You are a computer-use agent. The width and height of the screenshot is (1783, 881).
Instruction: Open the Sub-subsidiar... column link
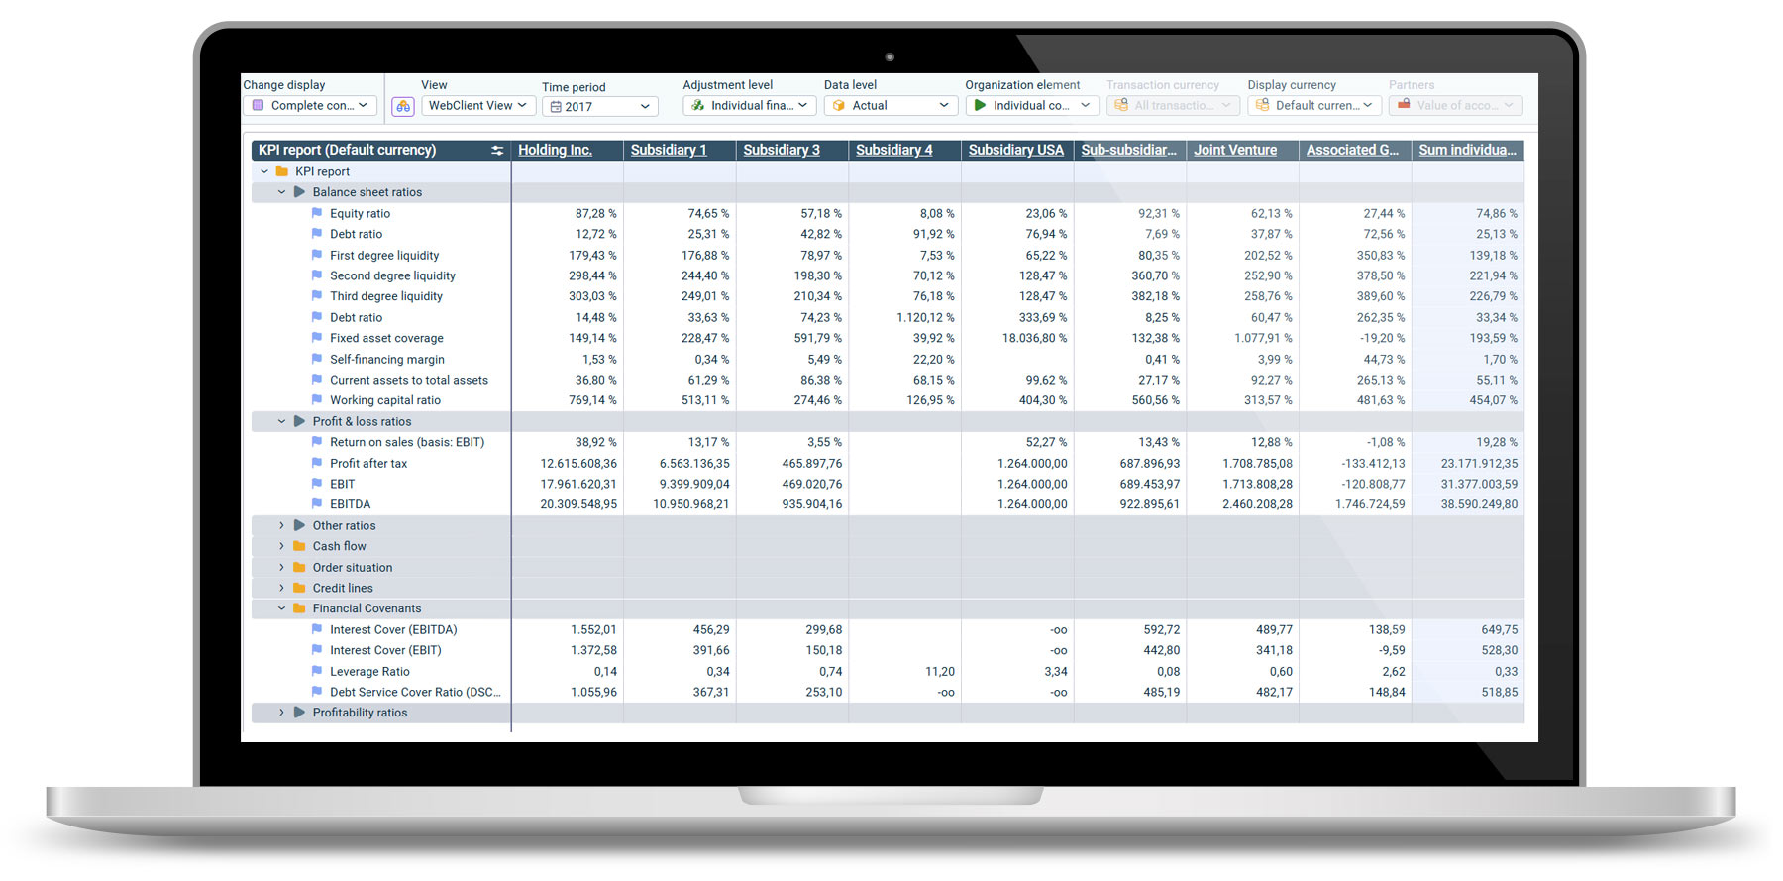[1128, 150]
